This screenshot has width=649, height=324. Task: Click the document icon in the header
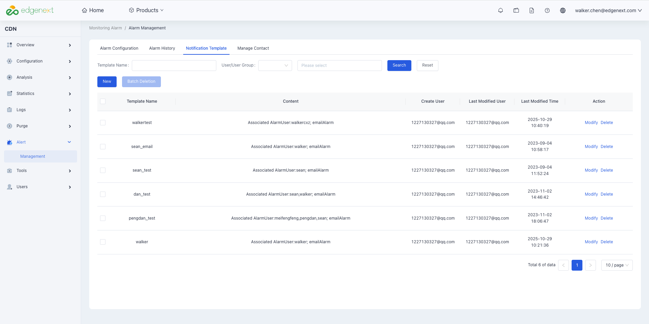(532, 10)
